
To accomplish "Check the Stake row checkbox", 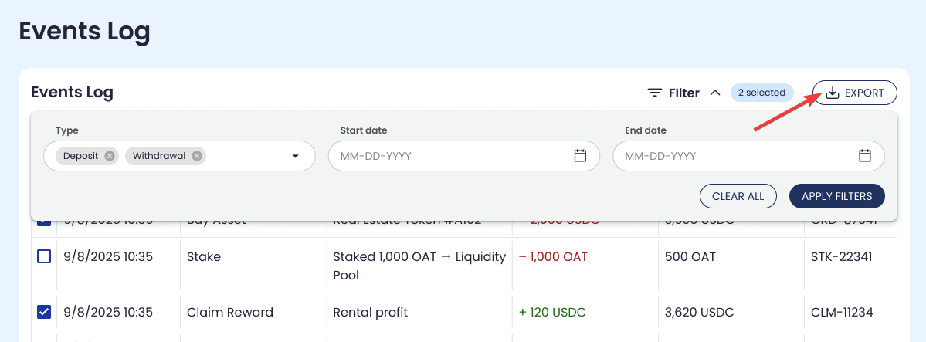I will [44, 256].
